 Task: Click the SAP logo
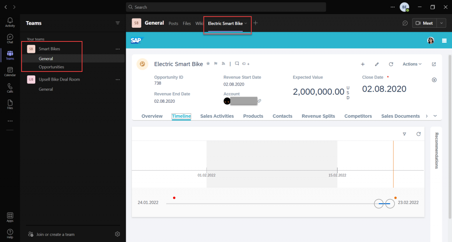coord(136,40)
